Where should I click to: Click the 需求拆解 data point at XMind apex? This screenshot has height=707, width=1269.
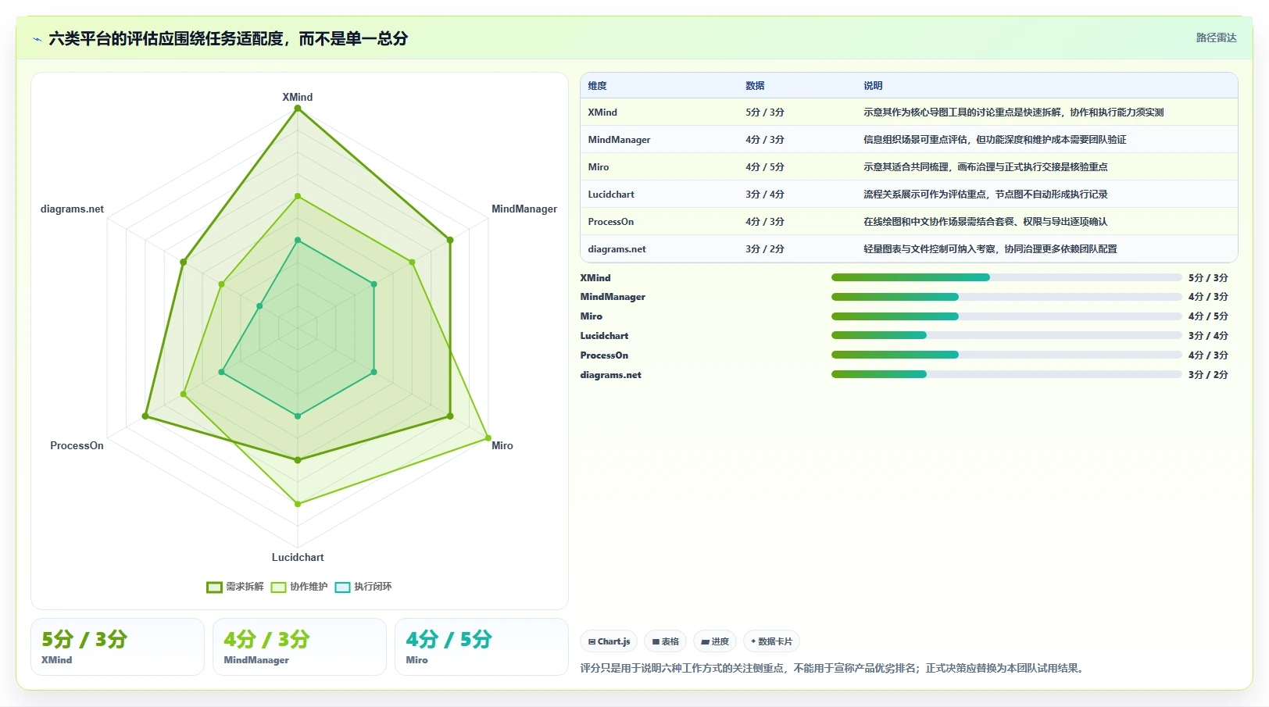point(298,109)
